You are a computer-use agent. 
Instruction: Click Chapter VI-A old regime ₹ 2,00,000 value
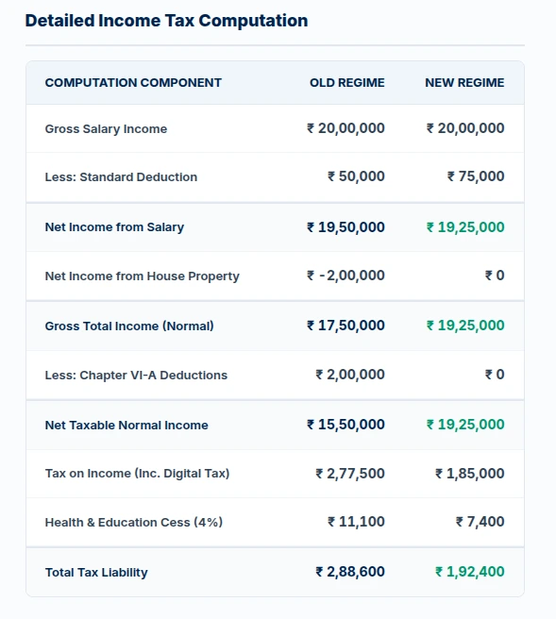[350, 375]
